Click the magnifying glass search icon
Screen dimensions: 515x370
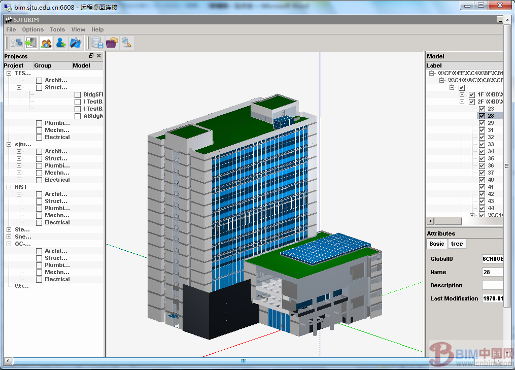pyautogui.click(x=126, y=43)
